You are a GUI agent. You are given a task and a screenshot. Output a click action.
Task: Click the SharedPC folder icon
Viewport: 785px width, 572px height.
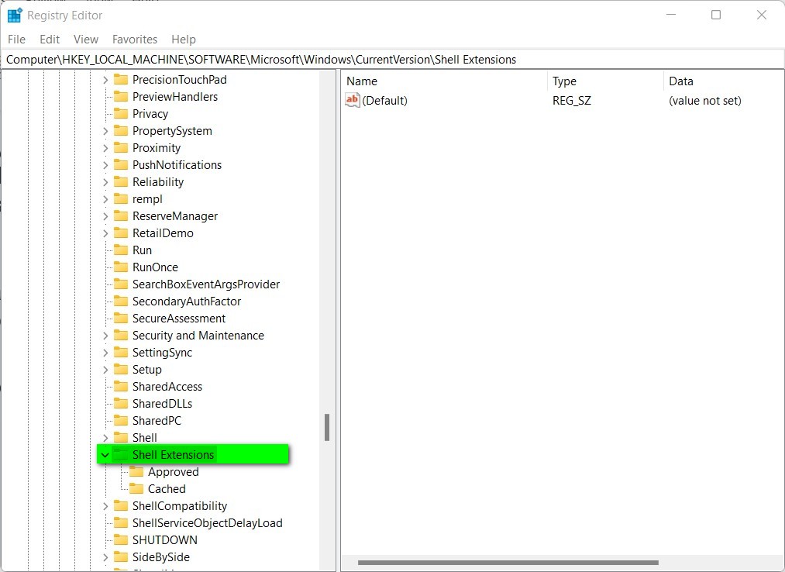(x=121, y=420)
